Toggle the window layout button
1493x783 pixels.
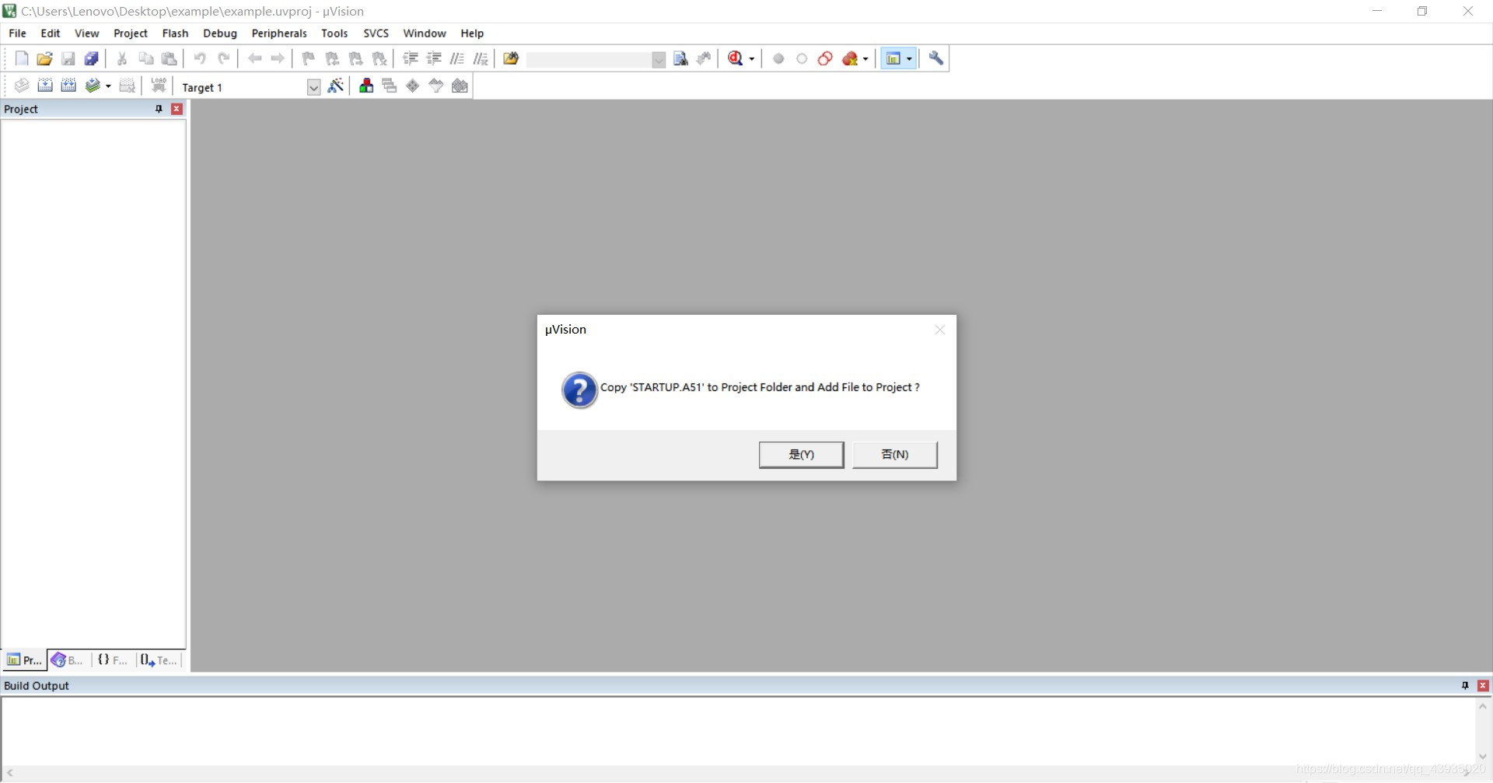pyautogui.click(x=893, y=58)
